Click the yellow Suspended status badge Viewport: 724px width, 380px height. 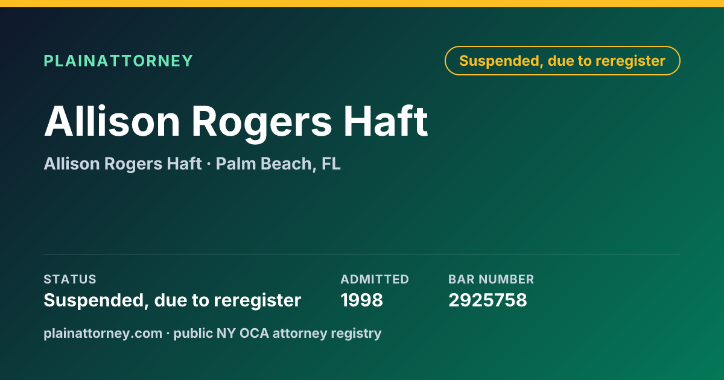pyautogui.click(x=562, y=61)
